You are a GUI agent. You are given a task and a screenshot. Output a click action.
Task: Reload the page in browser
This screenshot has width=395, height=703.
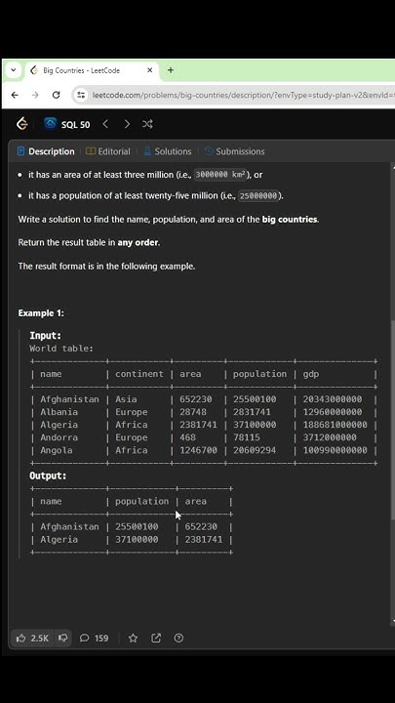tap(56, 95)
